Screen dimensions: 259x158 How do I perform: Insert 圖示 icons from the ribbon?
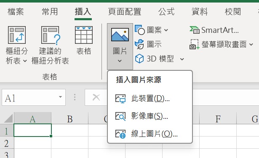[148, 44]
